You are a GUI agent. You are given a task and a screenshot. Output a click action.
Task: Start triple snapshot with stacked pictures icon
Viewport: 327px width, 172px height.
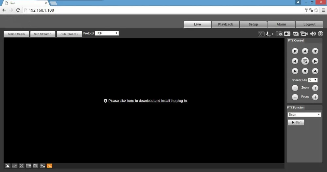[296, 34]
